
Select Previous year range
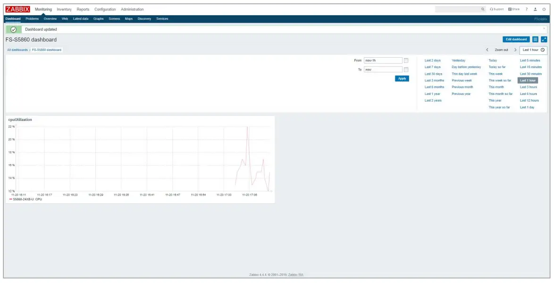pyautogui.click(x=461, y=94)
